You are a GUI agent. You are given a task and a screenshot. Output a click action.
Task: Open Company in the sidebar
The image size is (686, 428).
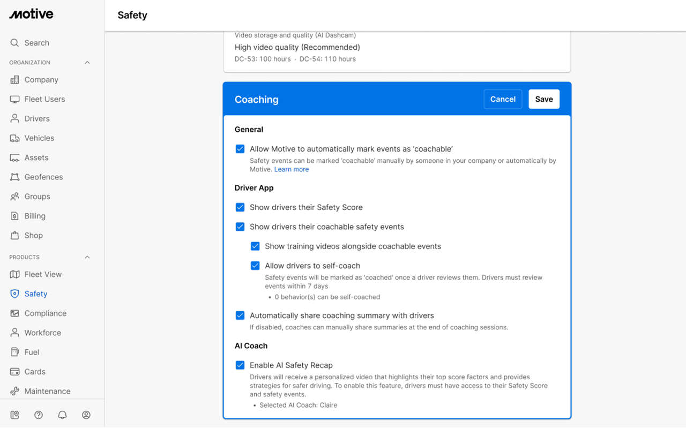pyautogui.click(x=41, y=80)
